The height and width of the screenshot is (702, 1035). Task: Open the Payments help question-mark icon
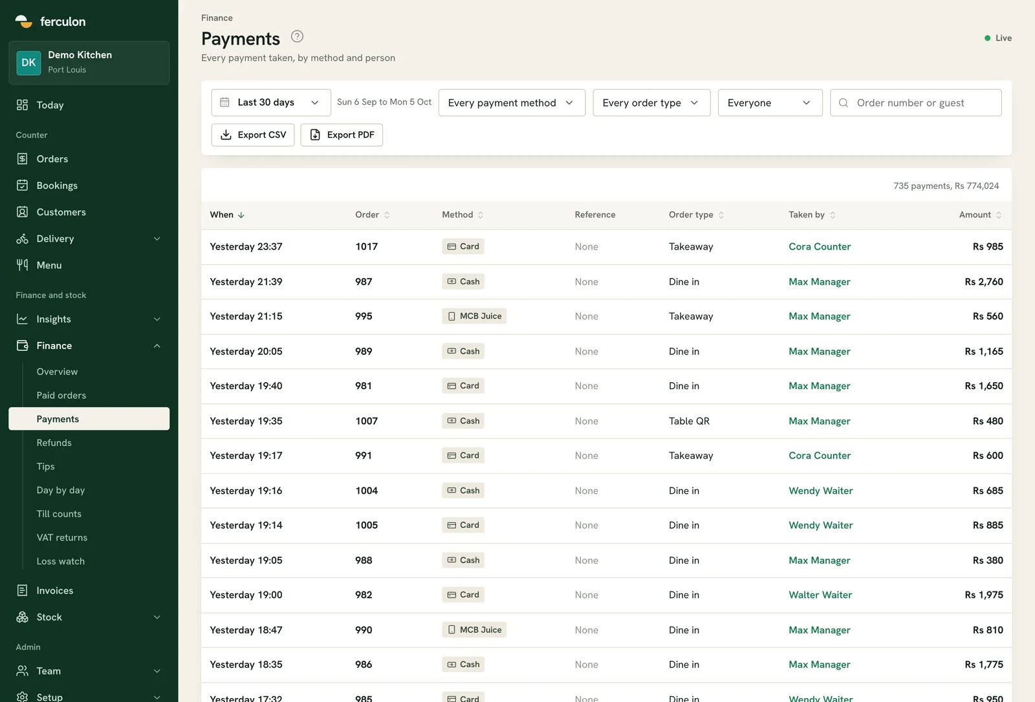click(x=297, y=37)
